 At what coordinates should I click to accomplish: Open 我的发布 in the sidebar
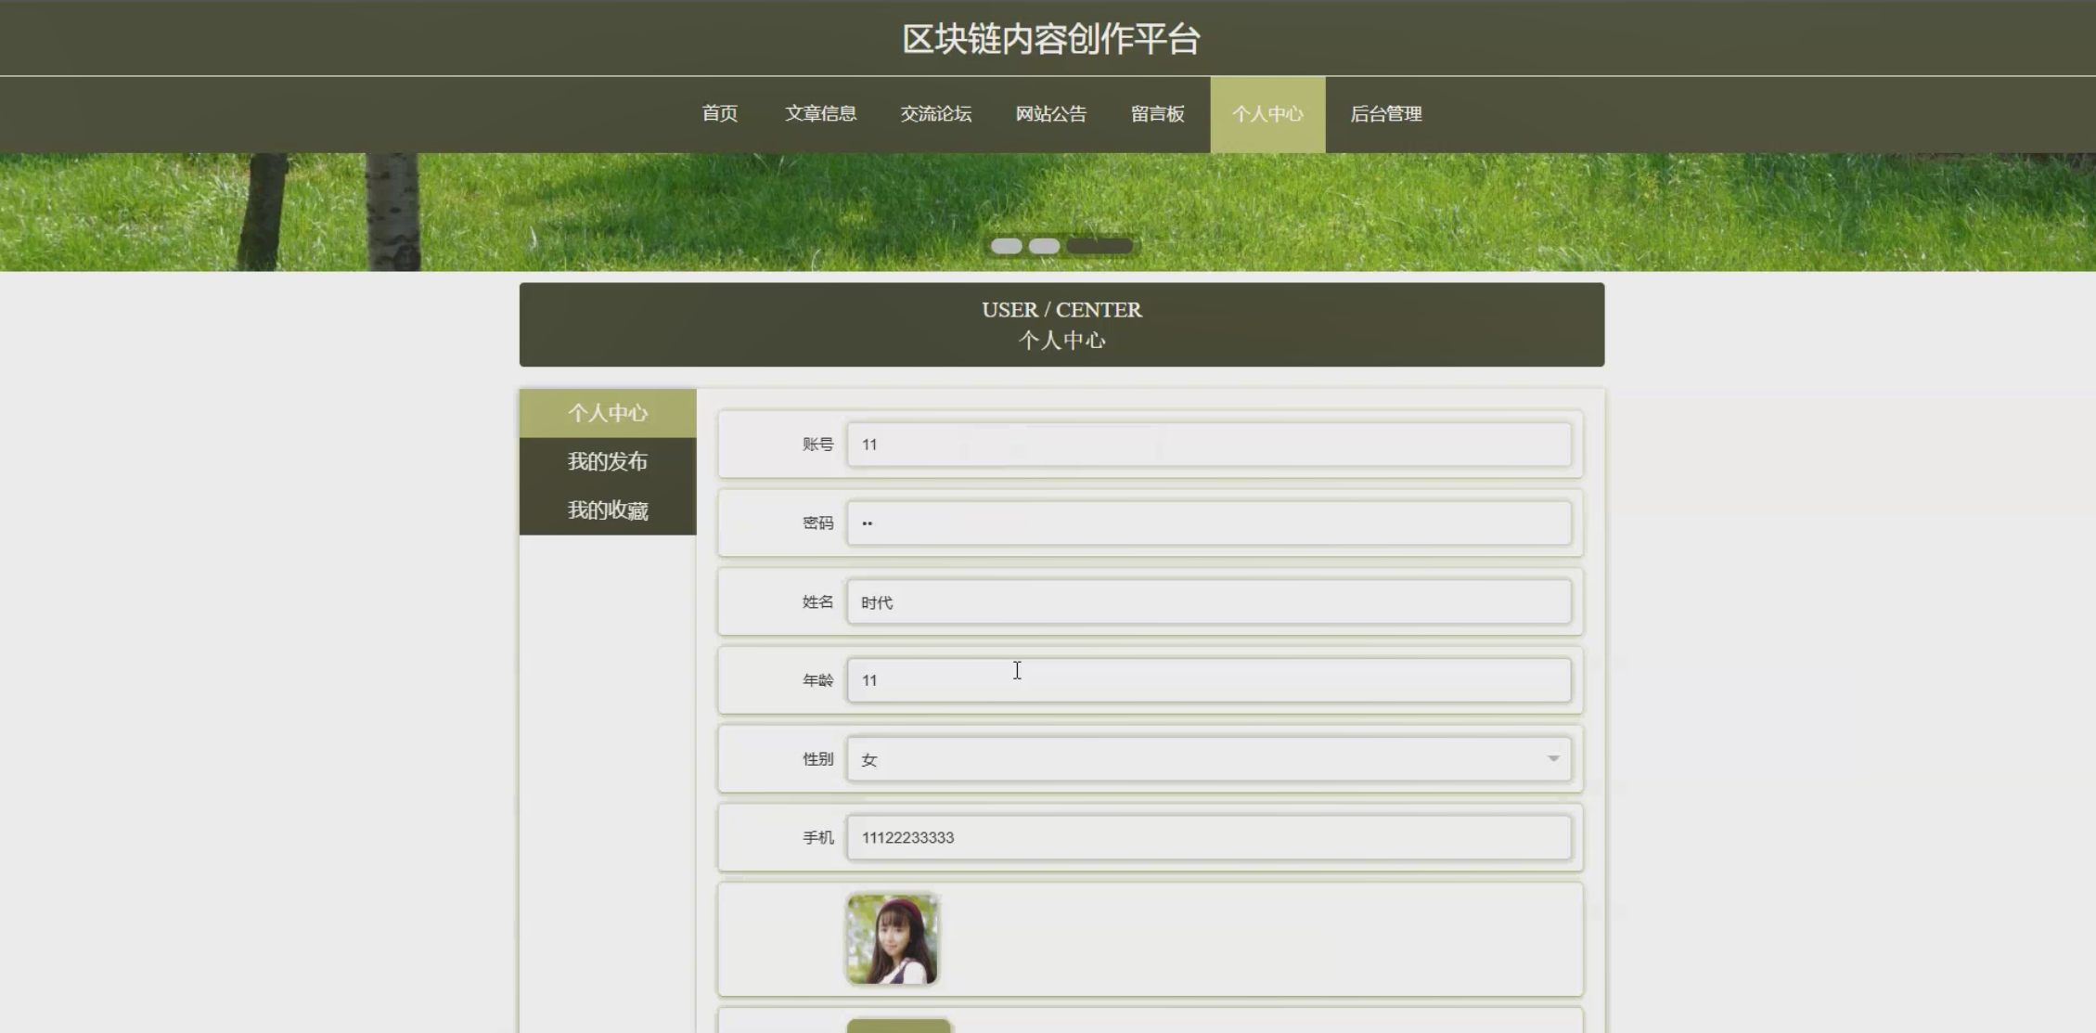pos(608,461)
